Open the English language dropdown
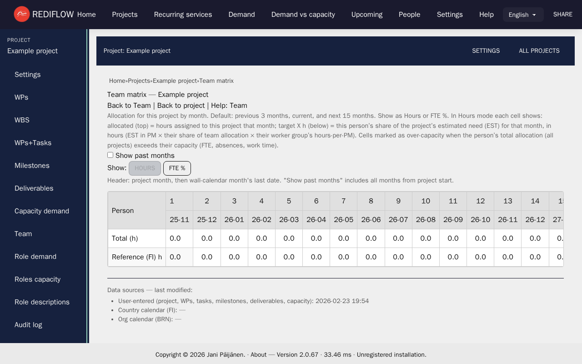The height and width of the screenshot is (364, 582). point(523,15)
